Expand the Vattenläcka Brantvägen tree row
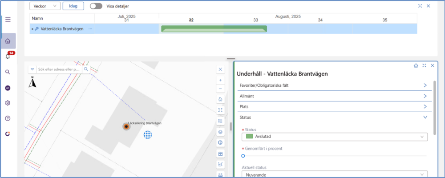The height and width of the screenshot is (178, 445). point(32,29)
